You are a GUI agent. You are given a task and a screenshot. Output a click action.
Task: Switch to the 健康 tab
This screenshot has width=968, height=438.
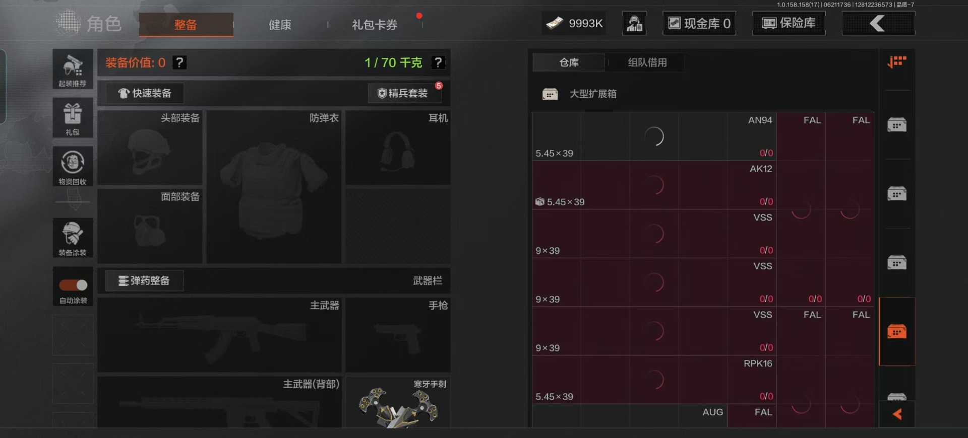[x=280, y=25]
